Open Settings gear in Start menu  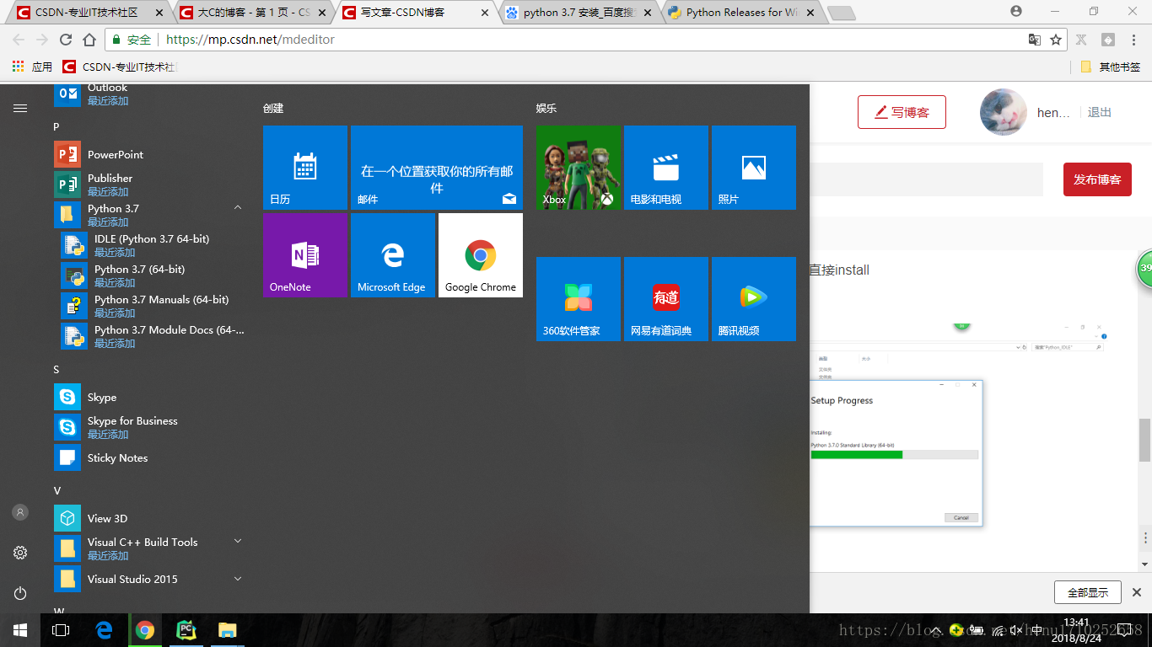click(x=20, y=553)
